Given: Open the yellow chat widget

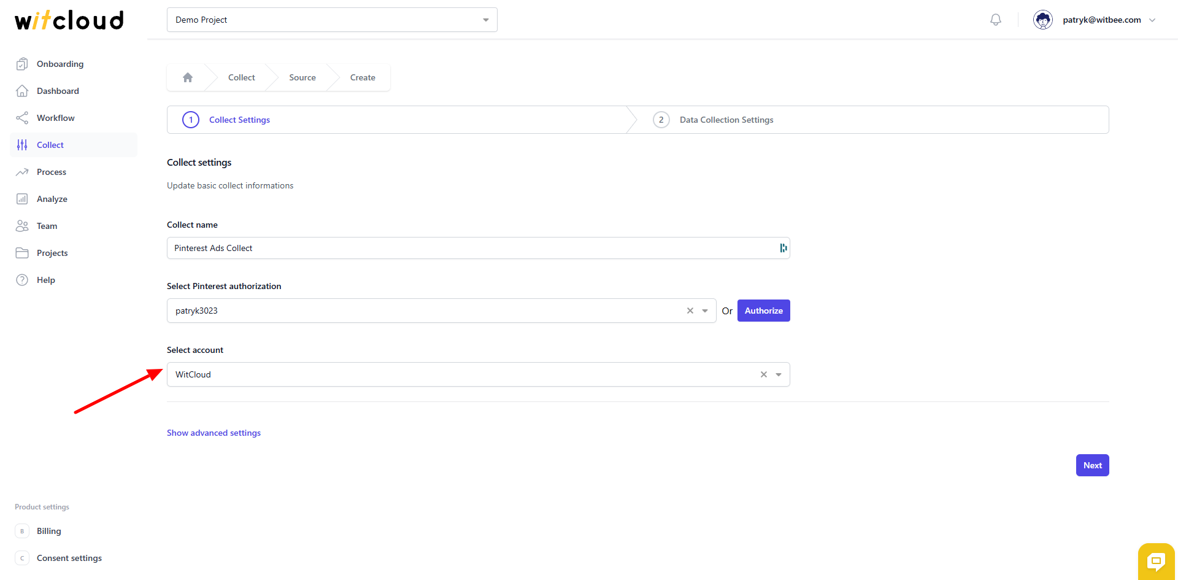Looking at the screenshot, I should pos(1157,561).
